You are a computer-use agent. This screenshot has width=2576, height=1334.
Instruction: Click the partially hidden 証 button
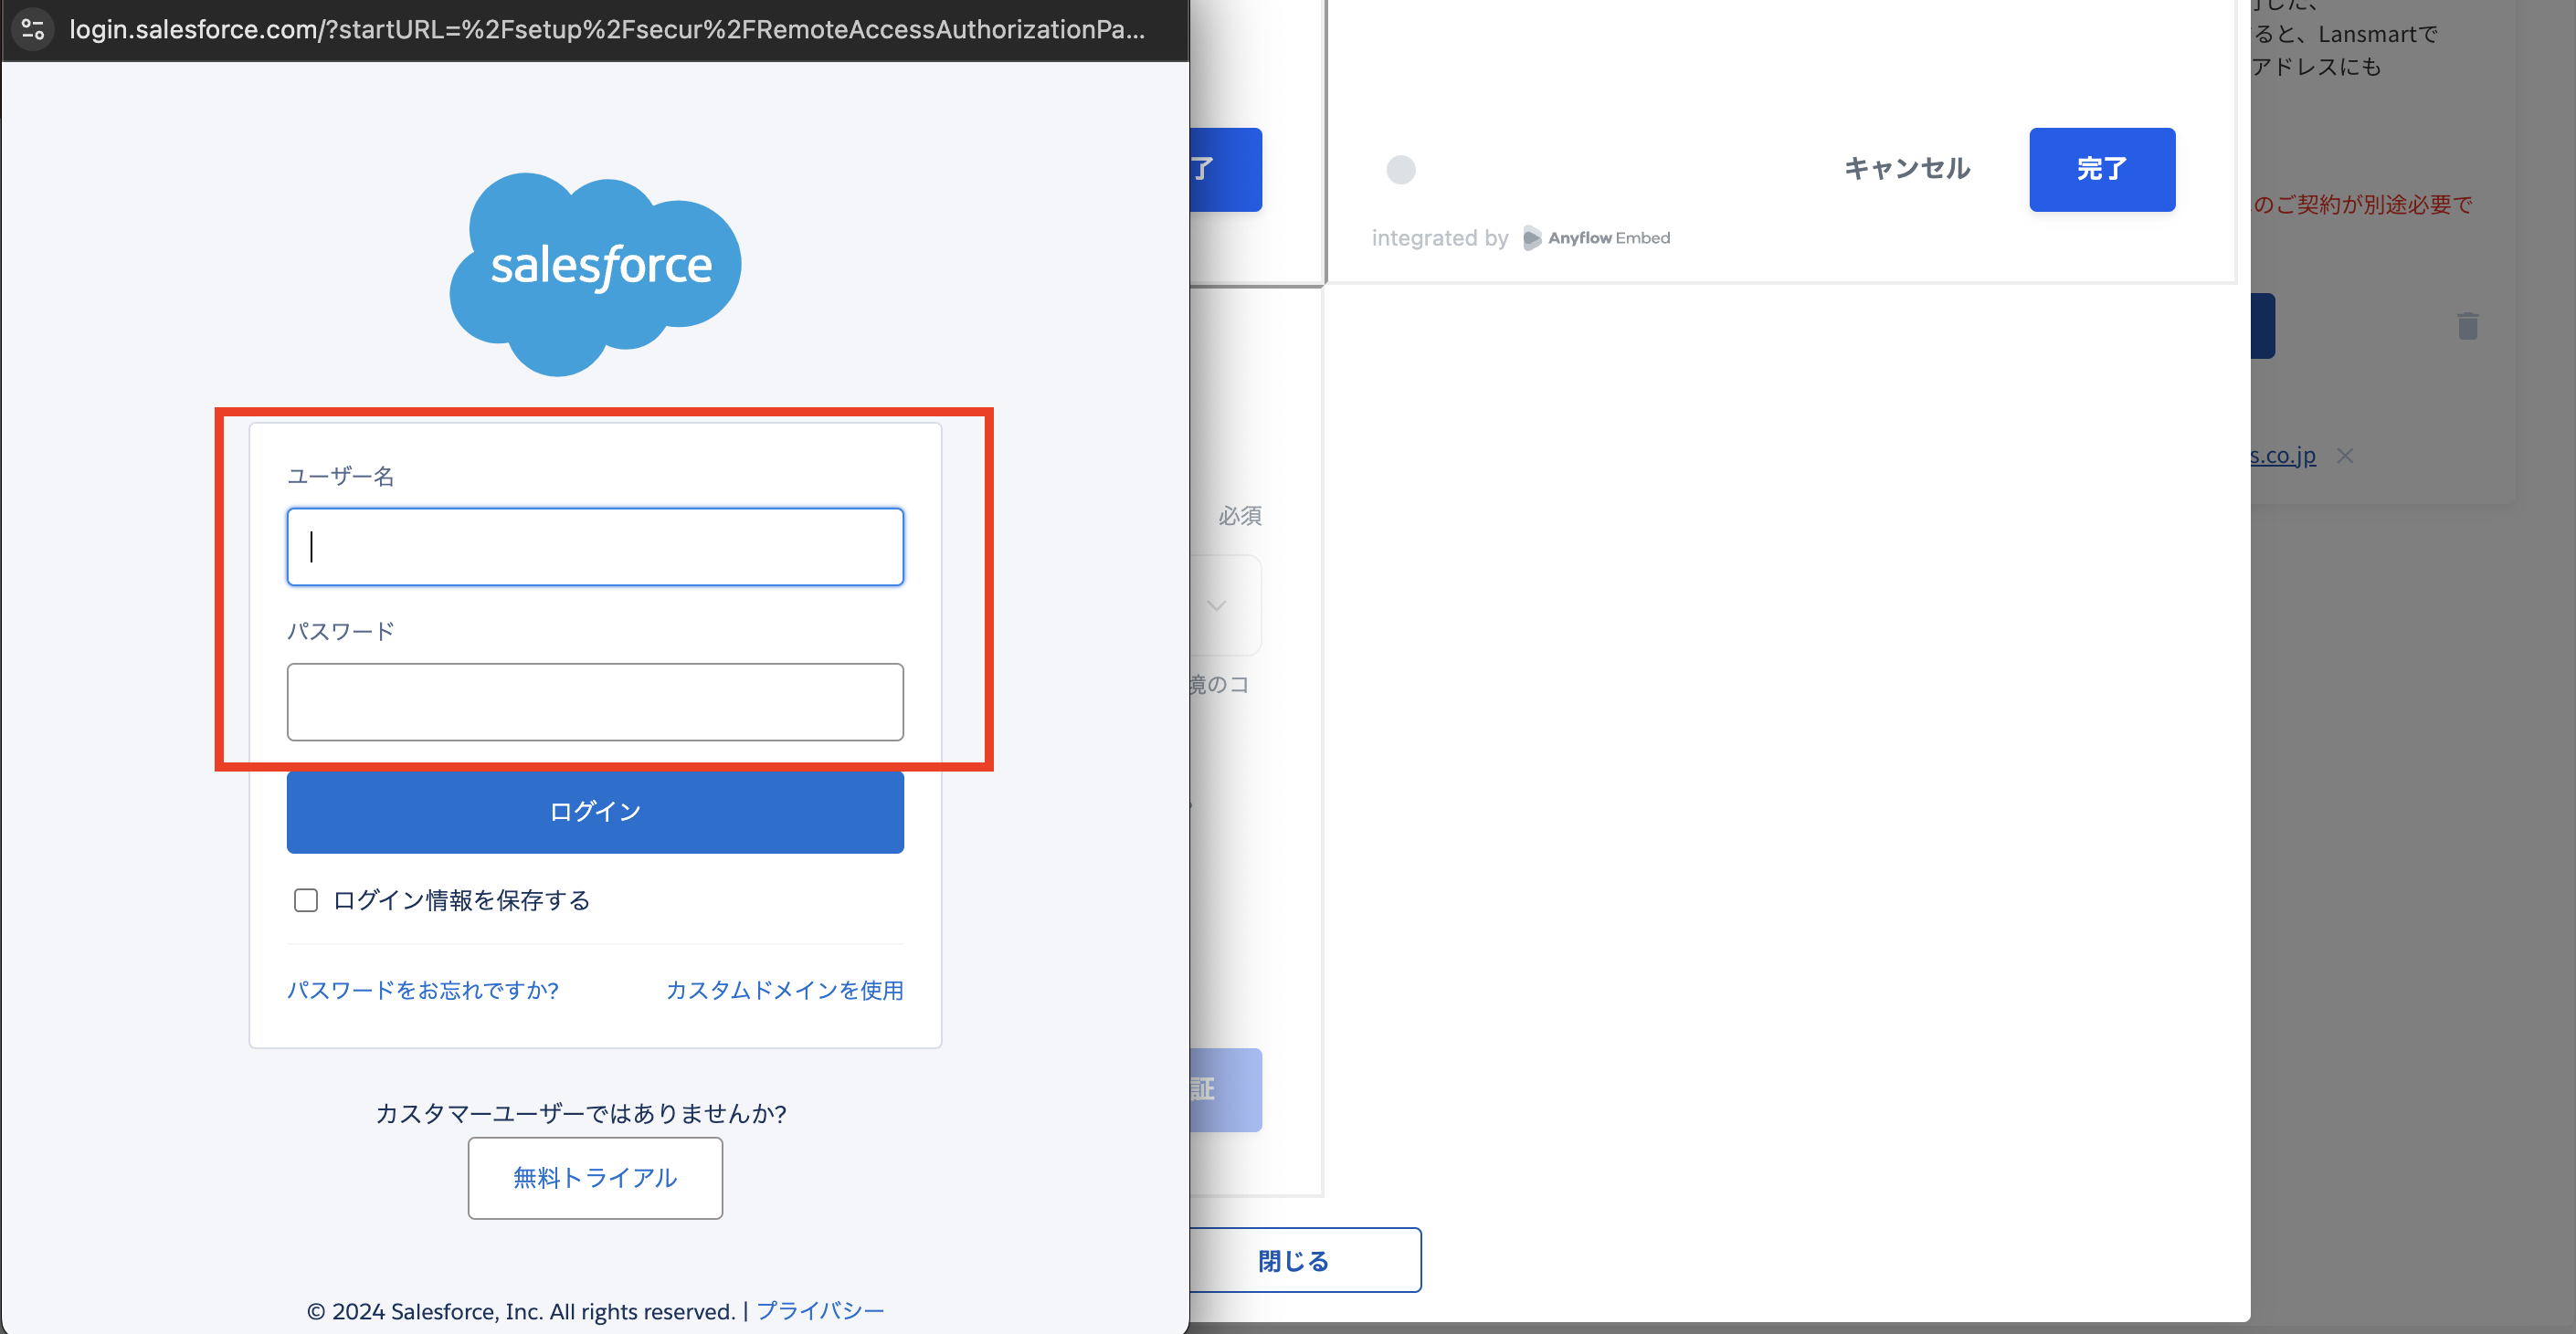coord(1226,1089)
